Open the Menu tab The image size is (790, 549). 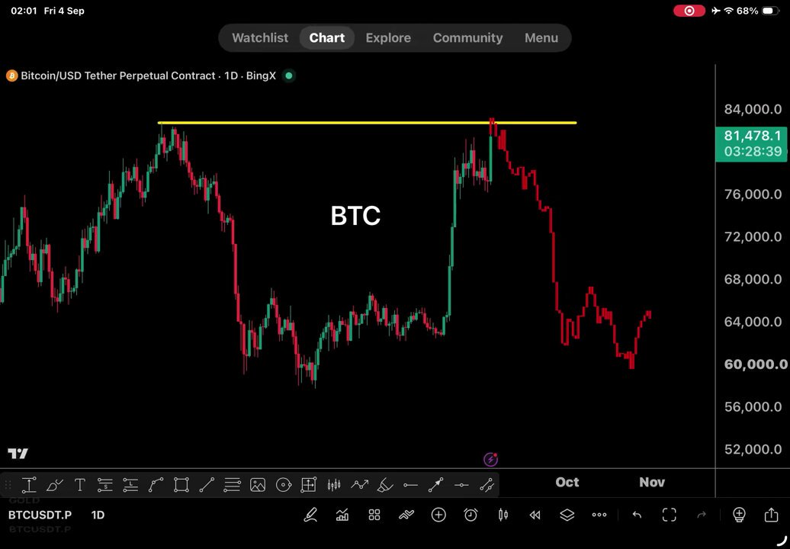click(x=541, y=38)
